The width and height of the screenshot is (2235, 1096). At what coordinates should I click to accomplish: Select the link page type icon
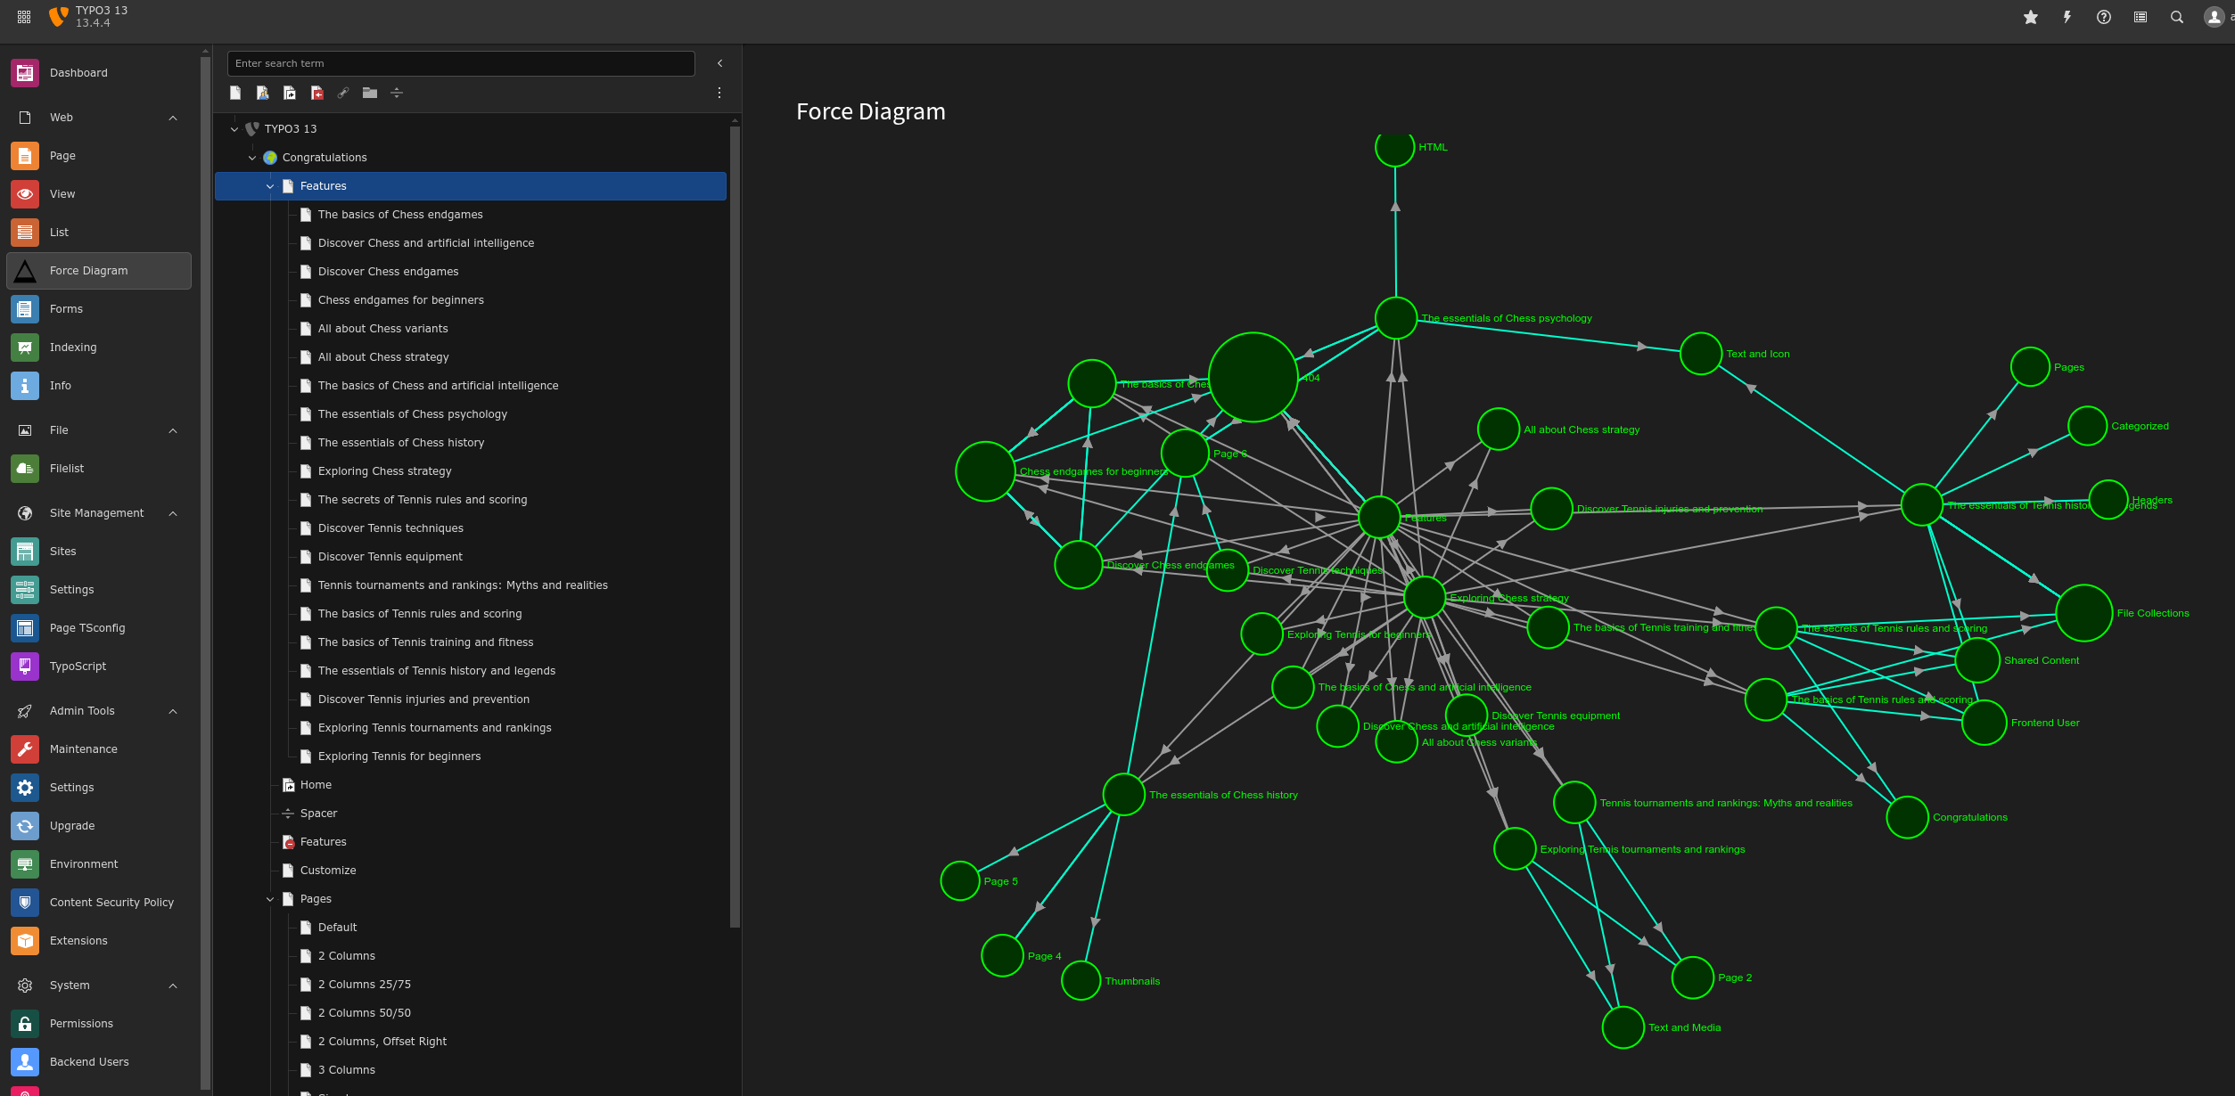tap(343, 93)
